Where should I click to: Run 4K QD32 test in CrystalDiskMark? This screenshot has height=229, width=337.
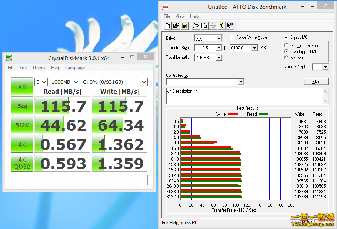pyautogui.click(x=22, y=163)
